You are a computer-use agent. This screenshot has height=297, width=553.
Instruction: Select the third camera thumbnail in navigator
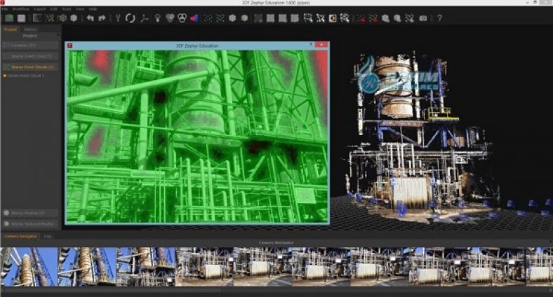click(146, 266)
